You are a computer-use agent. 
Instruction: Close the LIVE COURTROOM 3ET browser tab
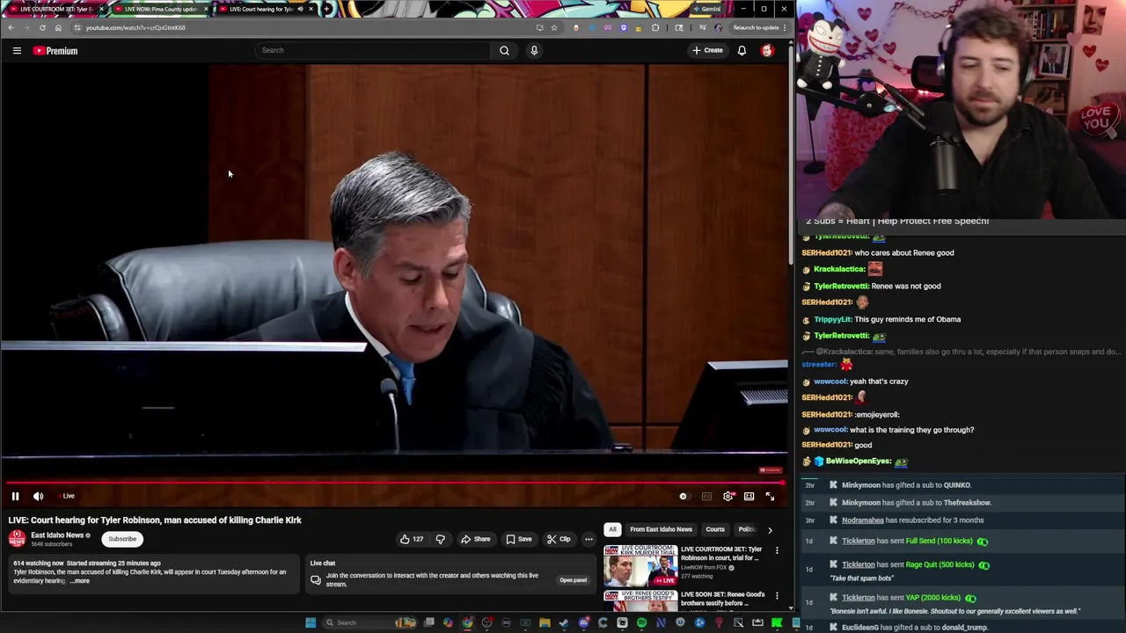click(101, 9)
